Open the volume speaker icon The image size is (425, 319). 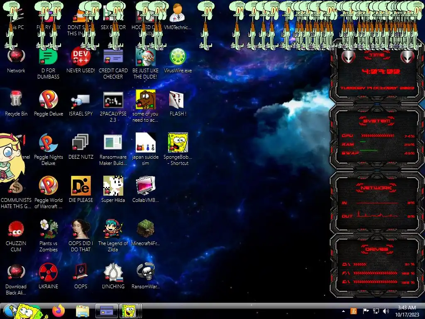386,311
